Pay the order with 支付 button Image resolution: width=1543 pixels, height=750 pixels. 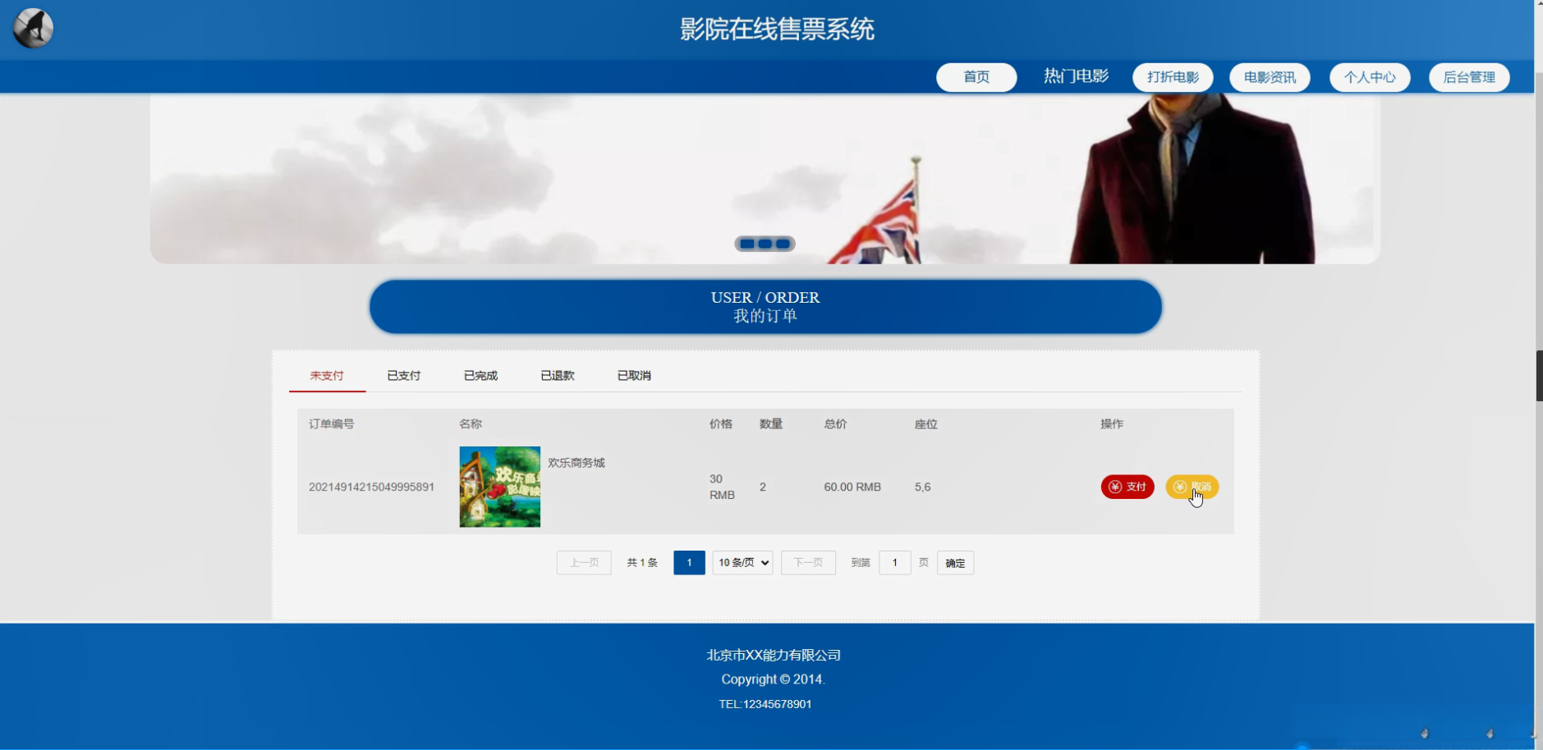[x=1127, y=487]
